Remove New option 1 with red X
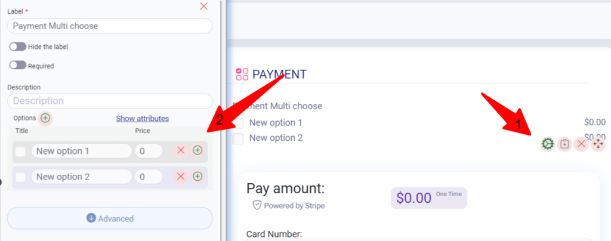Viewport: 611px width, 241px height. coord(181,151)
